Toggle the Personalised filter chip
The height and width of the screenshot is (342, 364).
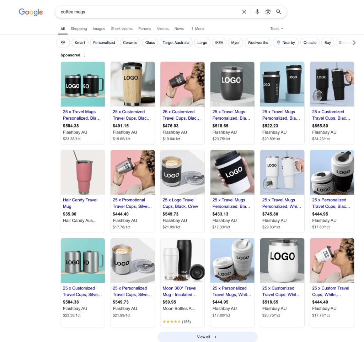(x=104, y=43)
